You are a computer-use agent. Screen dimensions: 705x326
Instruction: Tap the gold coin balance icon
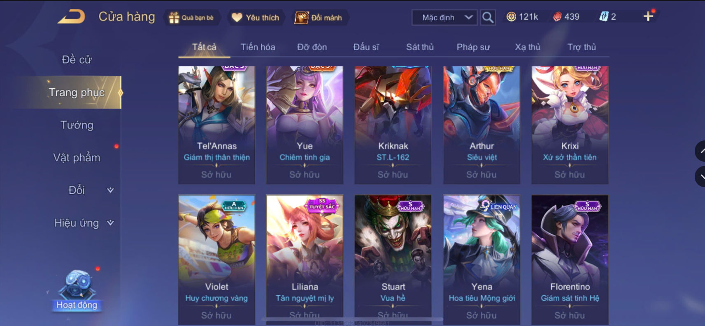point(511,17)
